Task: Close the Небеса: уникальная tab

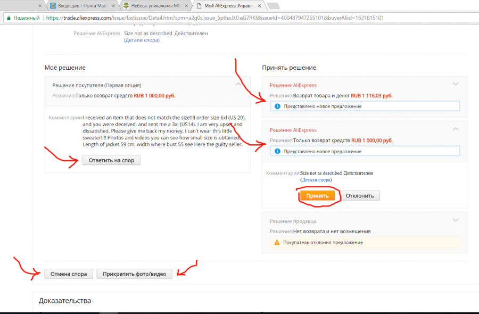Action: [186, 5]
